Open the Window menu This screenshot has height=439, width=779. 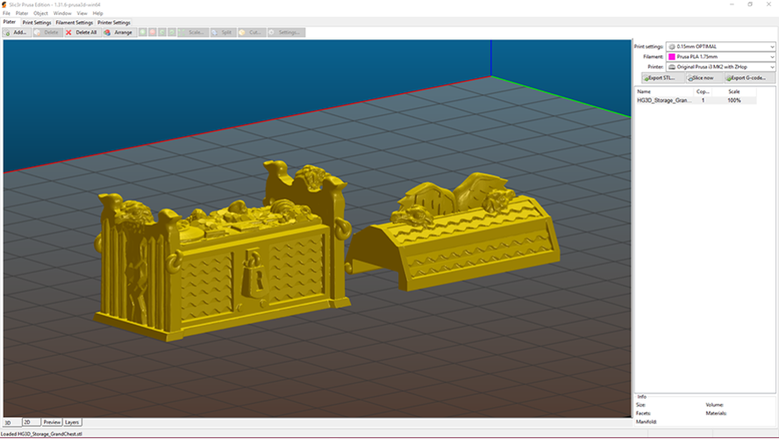point(62,13)
